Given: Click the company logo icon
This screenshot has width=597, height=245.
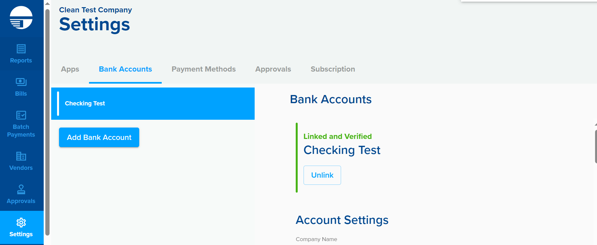Looking at the screenshot, I should pyautogui.click(x=21, y=18).
